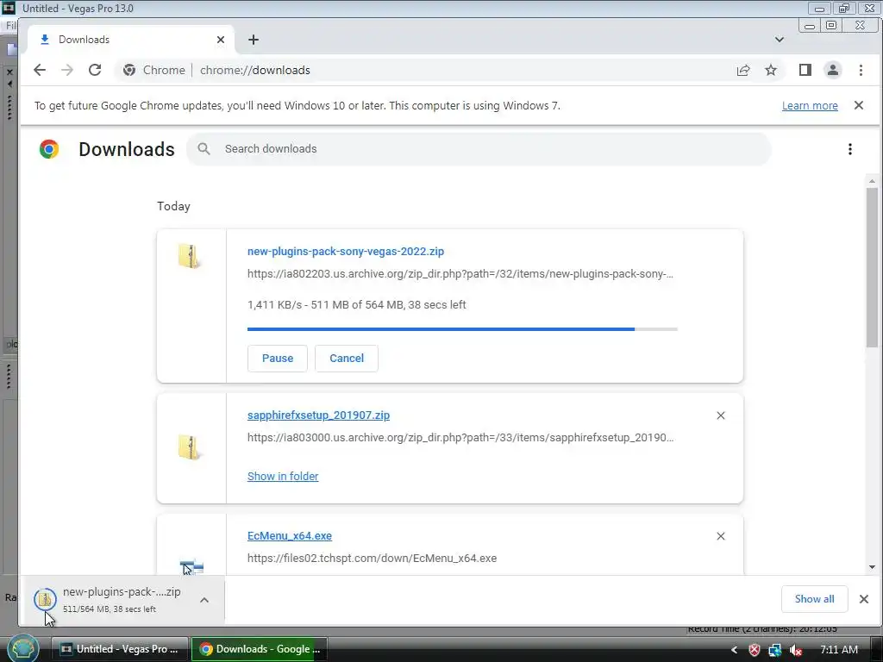Open EcMenu_x64.exe download link

(x=290, y=536)
